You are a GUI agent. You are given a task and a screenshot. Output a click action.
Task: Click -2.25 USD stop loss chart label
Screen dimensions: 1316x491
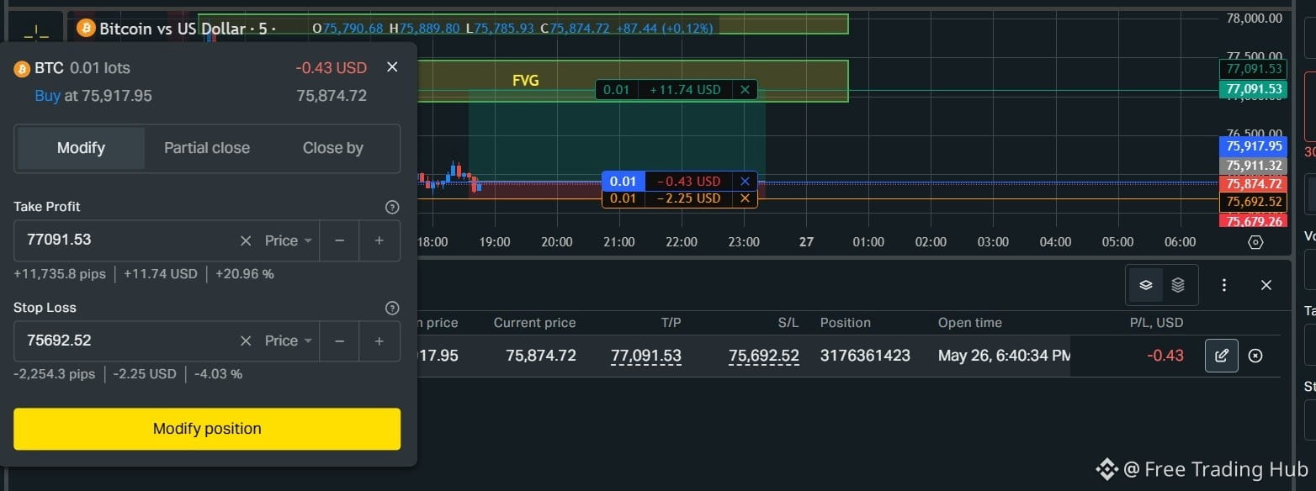[688, 198]
